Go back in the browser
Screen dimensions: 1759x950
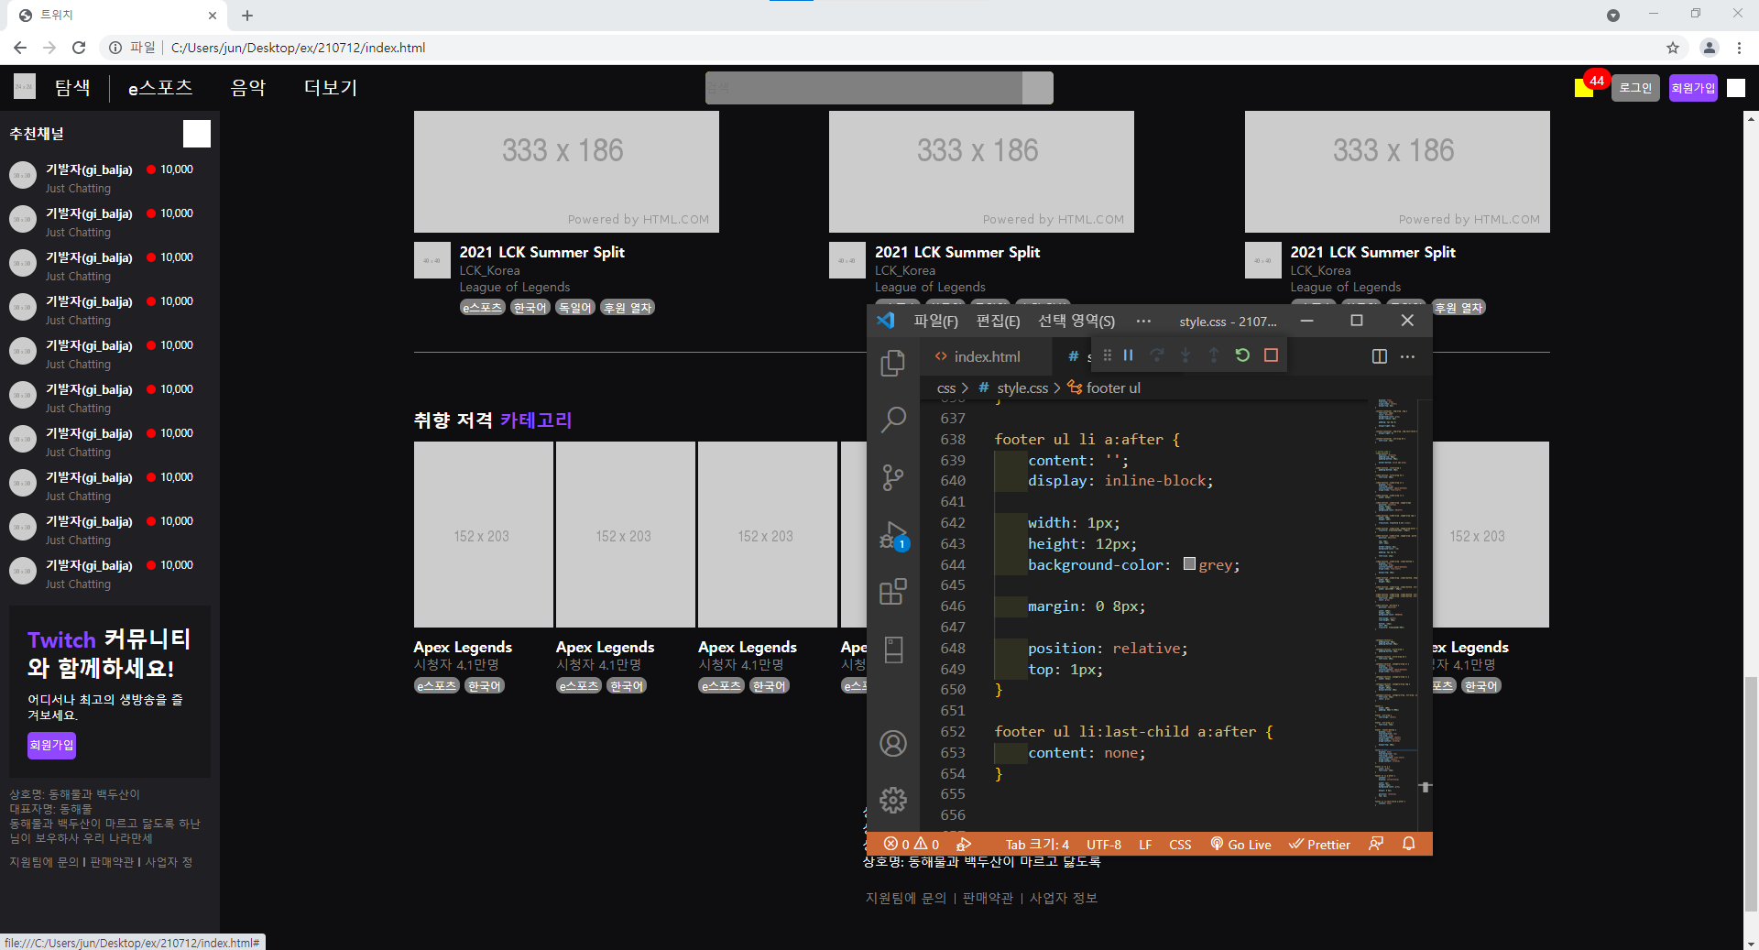click(20, 48)
